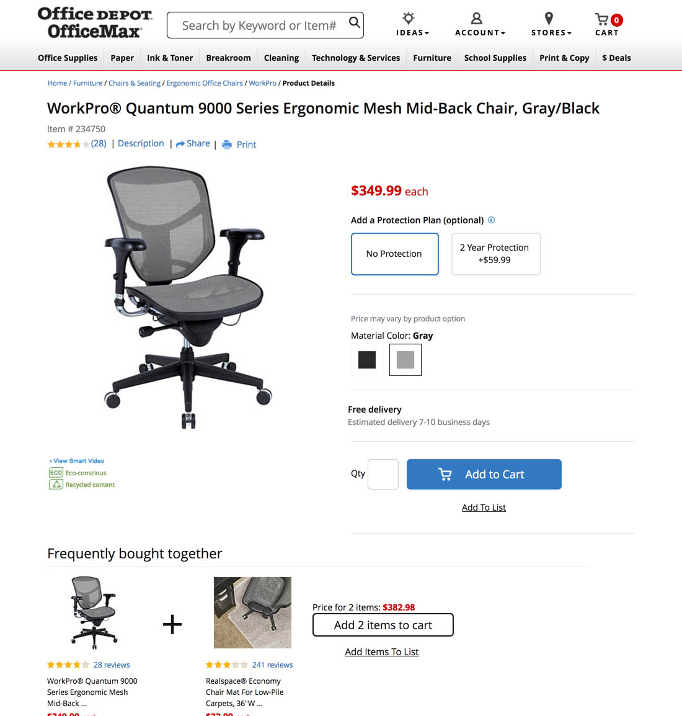Click the Ideas lightbulb icon

(x=409, y=18)
